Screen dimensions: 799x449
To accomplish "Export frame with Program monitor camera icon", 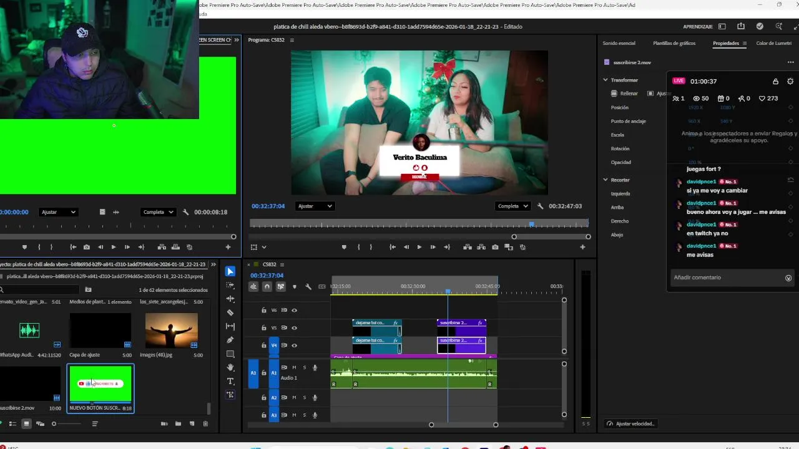I will coord(495,247).
